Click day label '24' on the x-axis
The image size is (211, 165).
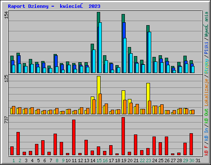(155, 160)
